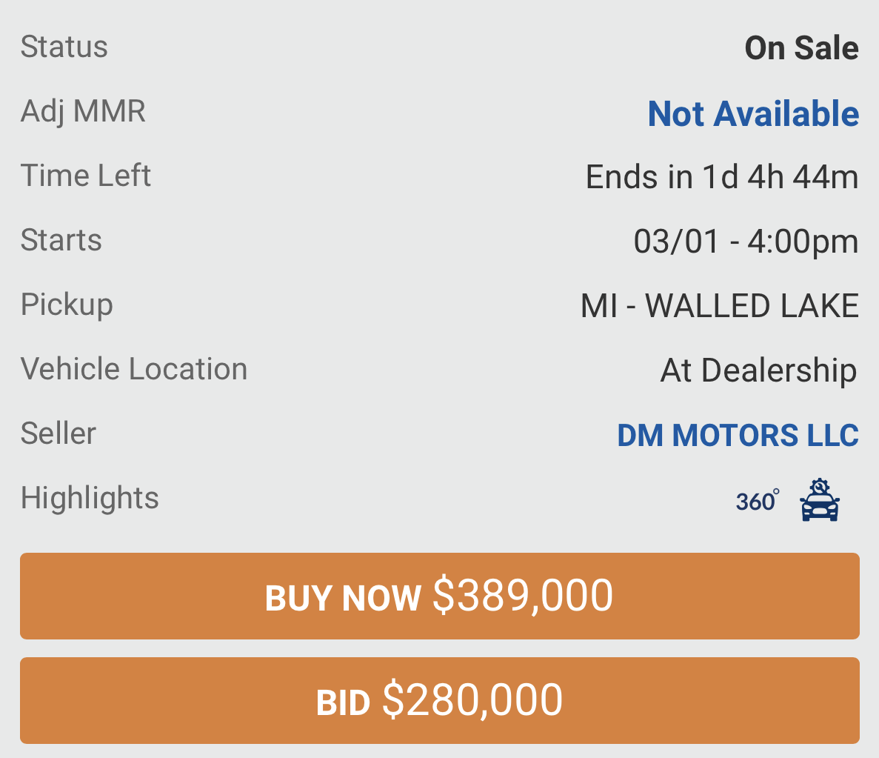Screen dimensions: 879x758
Task: Click the 03/01 - 4:00pm start time
Action: point(746,242)
